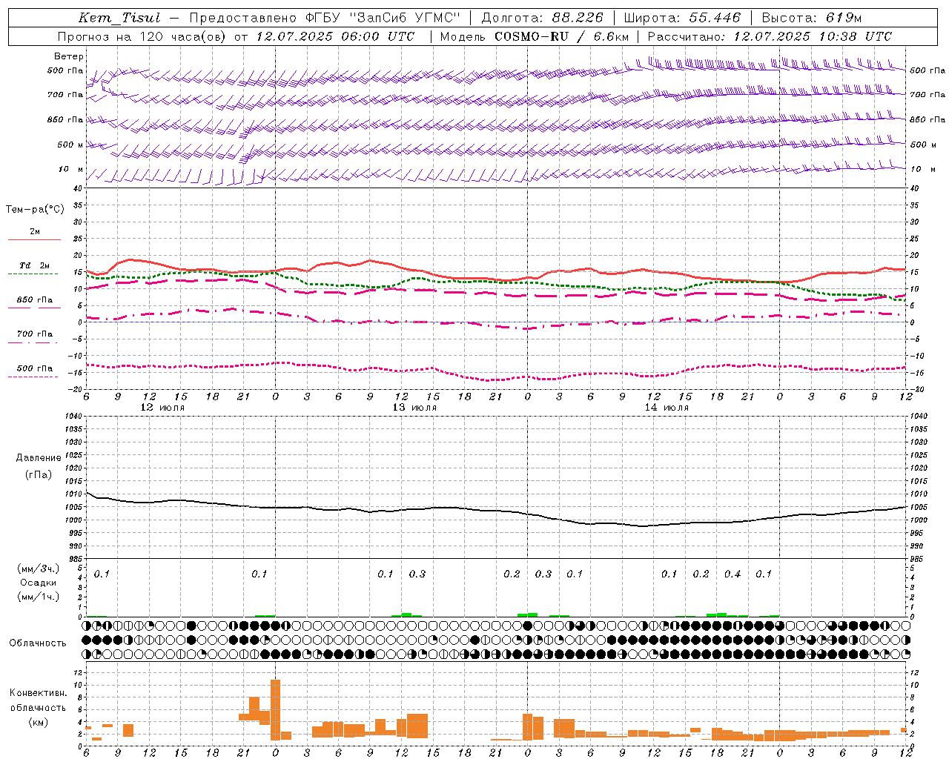This screenshot has width=949, height=759.
Task: Click the 500 м wind level label on the left
Action: (70, 145)
